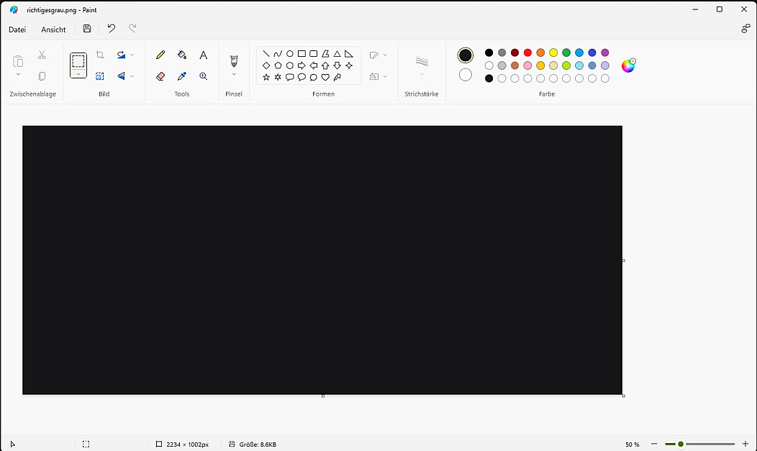Select the Fill bucket tool

click(x=182, y=55)
